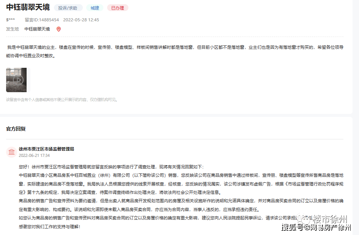Click the 发生地 label

tap(13, 29)
